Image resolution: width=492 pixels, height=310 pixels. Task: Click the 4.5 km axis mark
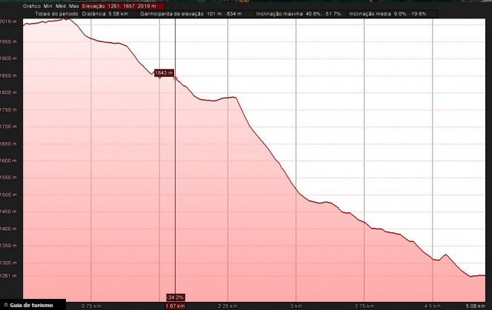(x=432, y=305)
